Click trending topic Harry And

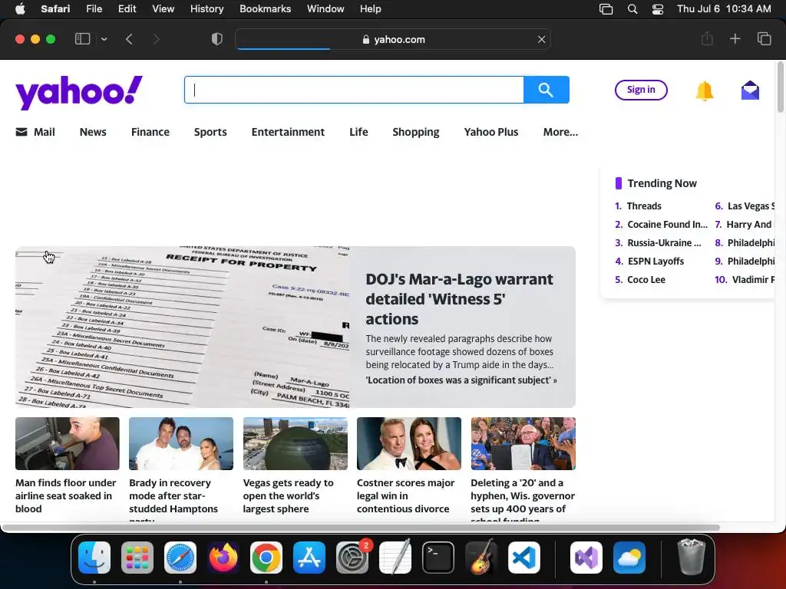750,225
